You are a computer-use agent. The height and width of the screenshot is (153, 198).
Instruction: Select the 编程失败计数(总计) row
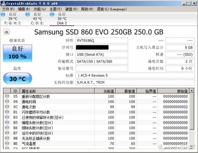pos(96,123)
